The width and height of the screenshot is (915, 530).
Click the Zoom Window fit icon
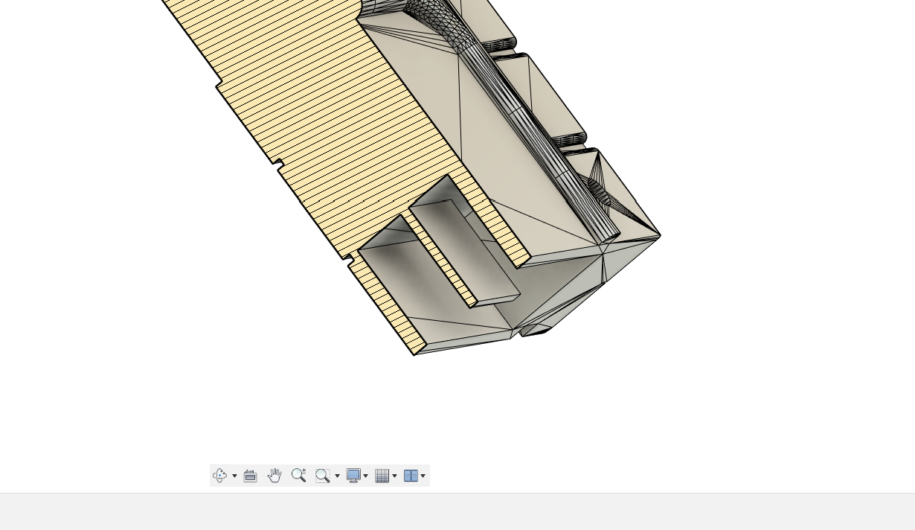[323, 476]
